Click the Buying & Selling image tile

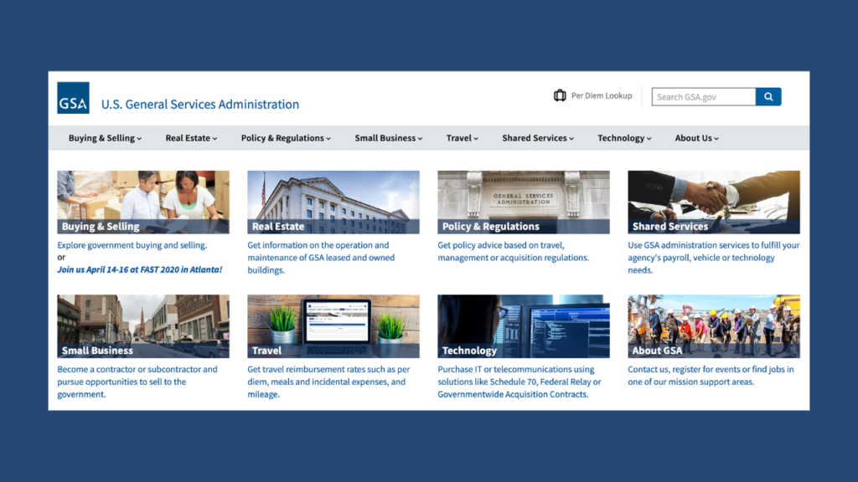pos(142,202)
